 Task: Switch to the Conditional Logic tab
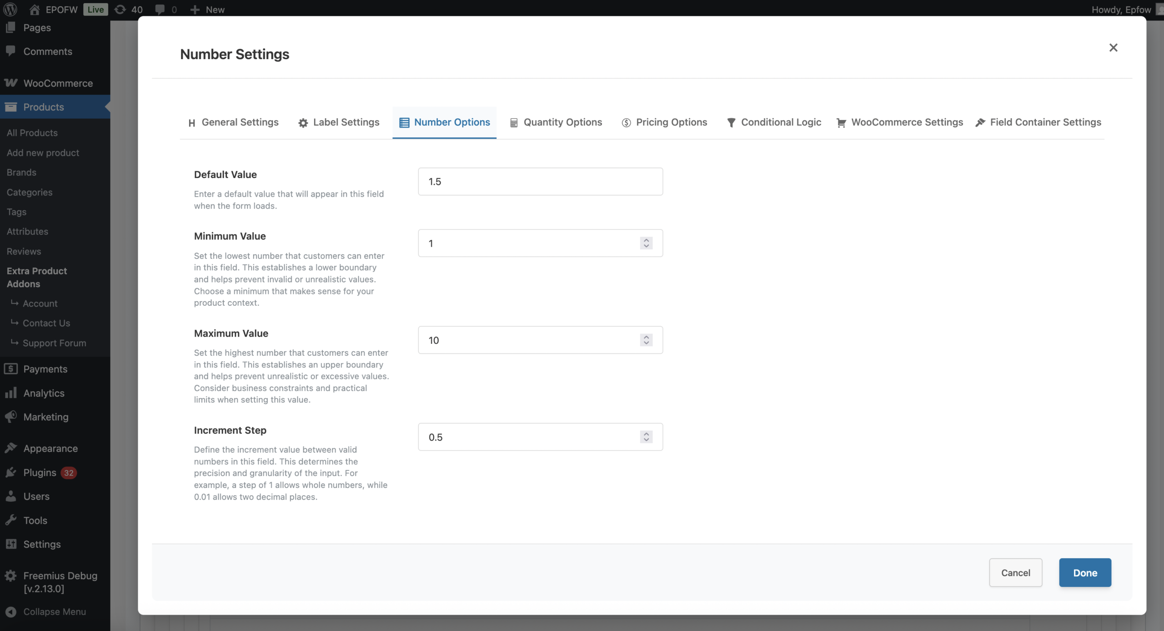pos(774,122)
